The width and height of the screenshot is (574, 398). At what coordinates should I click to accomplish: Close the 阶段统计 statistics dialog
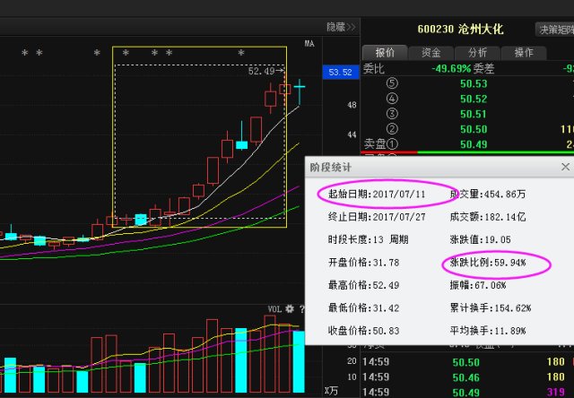tap(565, 167)
